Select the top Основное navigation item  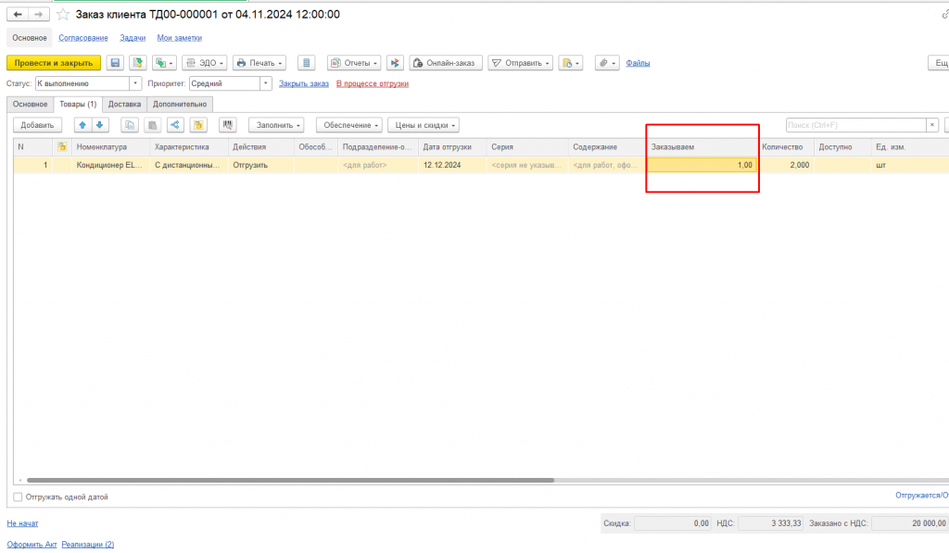30,37
